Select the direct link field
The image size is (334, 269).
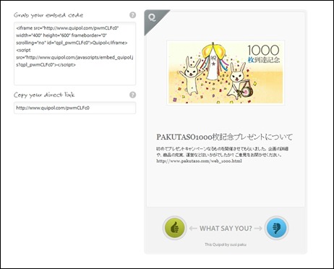point(74,108)
